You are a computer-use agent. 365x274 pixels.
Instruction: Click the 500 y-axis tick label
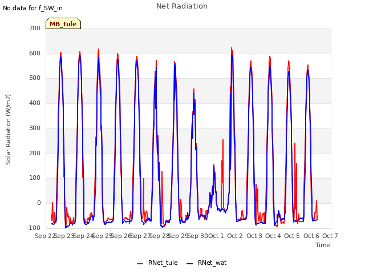click(35, 78)
